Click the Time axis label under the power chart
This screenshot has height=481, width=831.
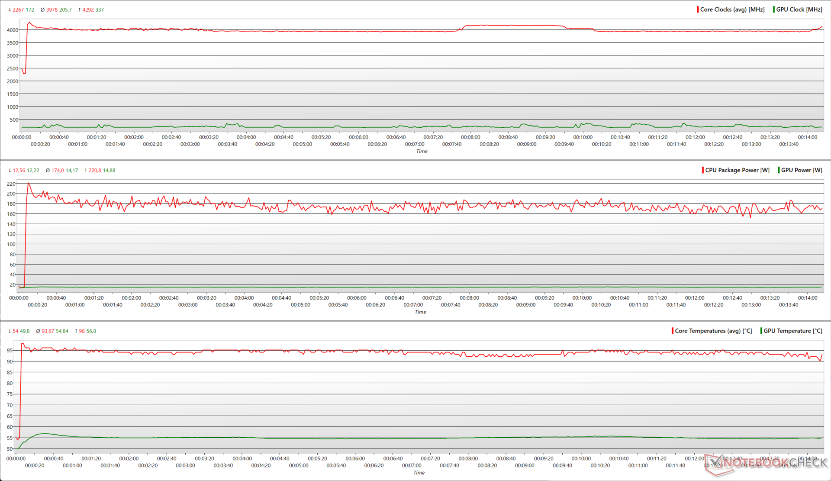420,312
